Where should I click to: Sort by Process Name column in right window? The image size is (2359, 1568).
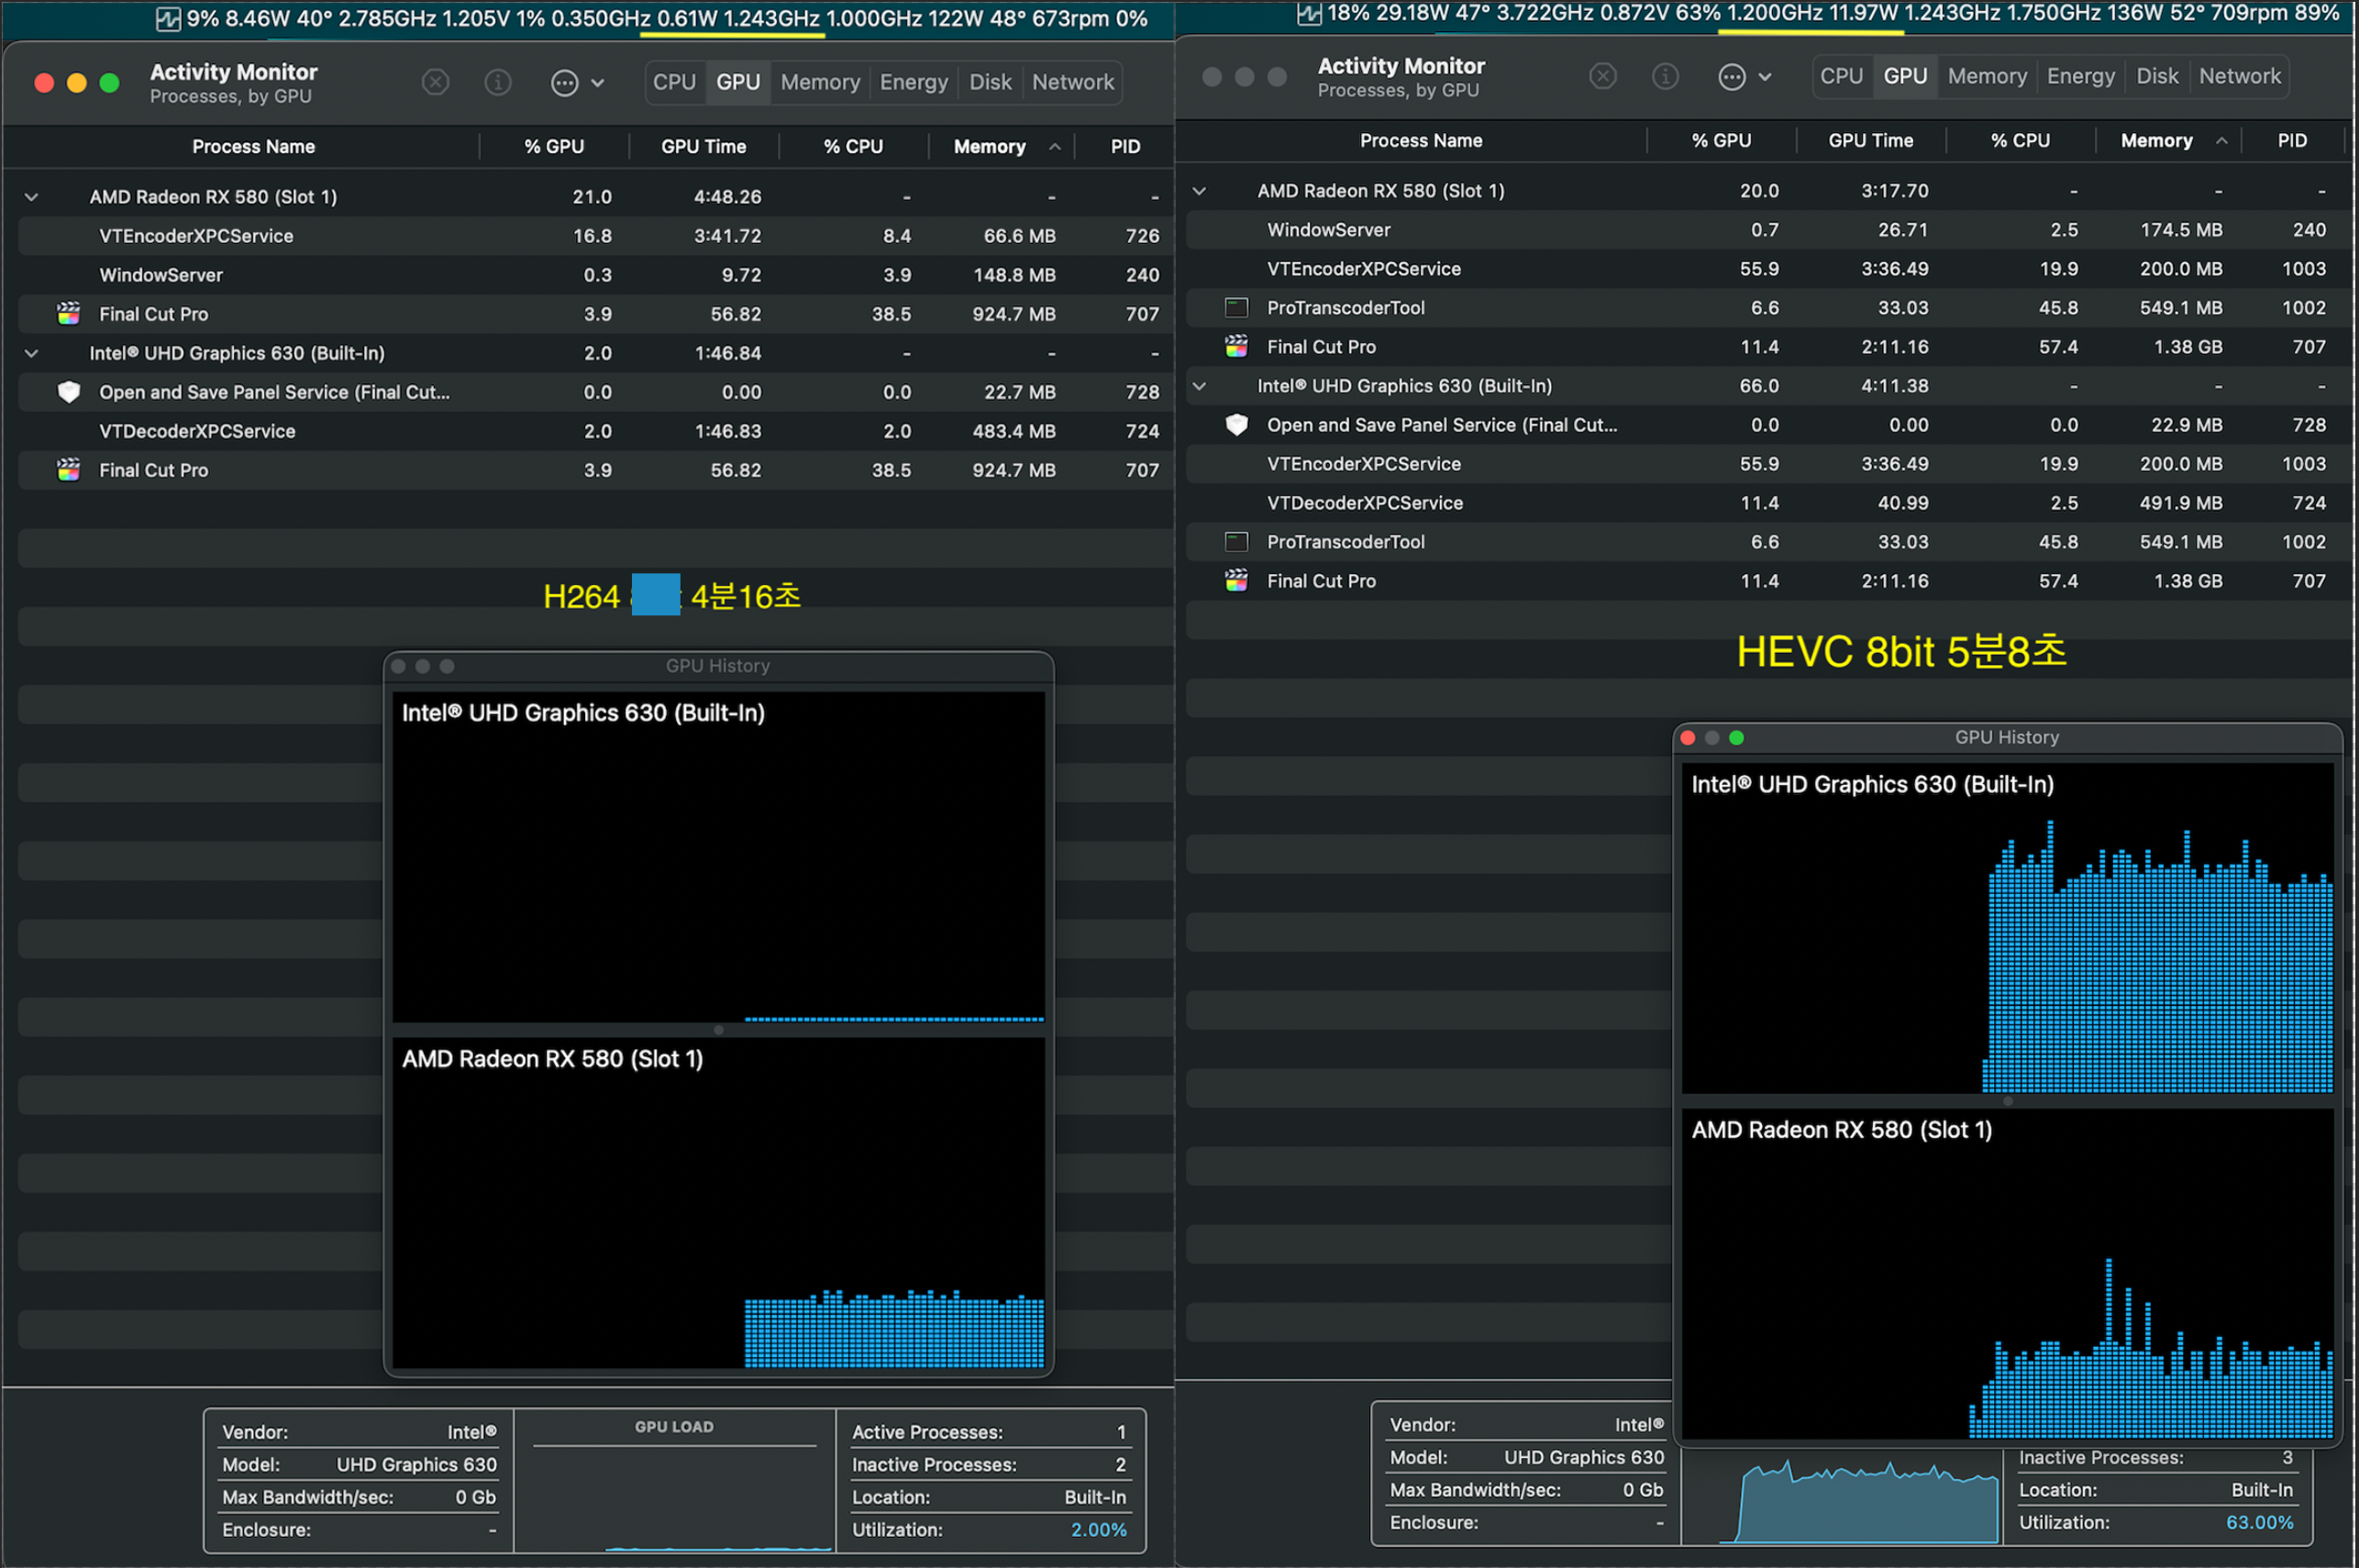(x=1421, y=141)
